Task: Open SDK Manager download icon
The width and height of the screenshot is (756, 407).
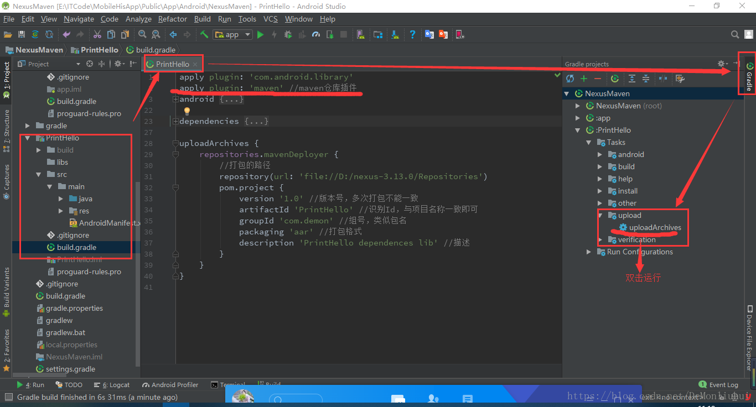Action: (x=395, y=34)
